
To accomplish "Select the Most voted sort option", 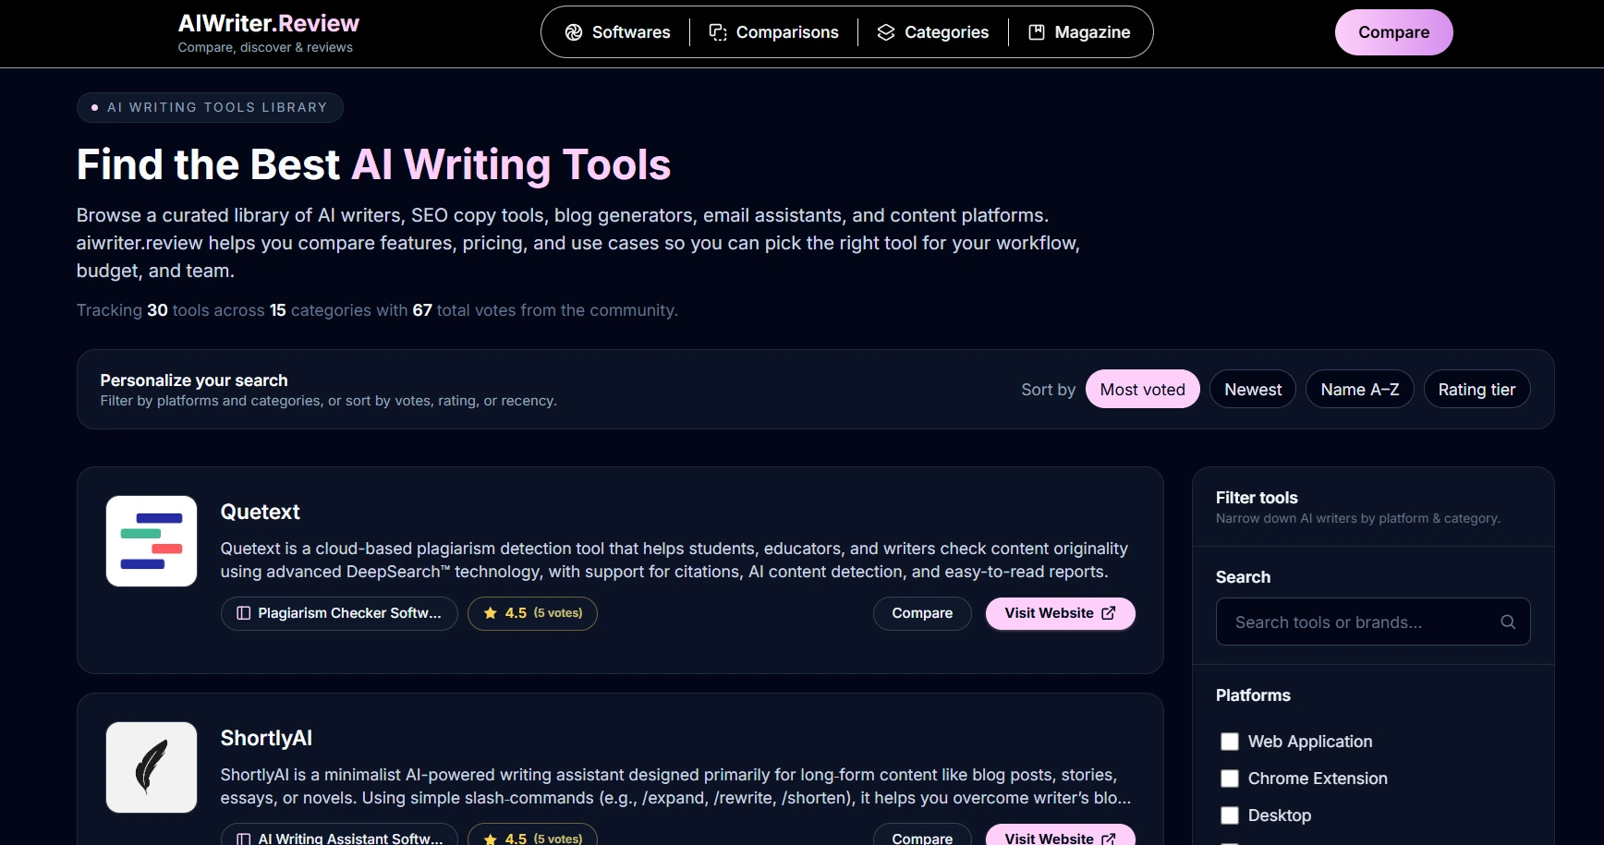I will pos(1143,389).
